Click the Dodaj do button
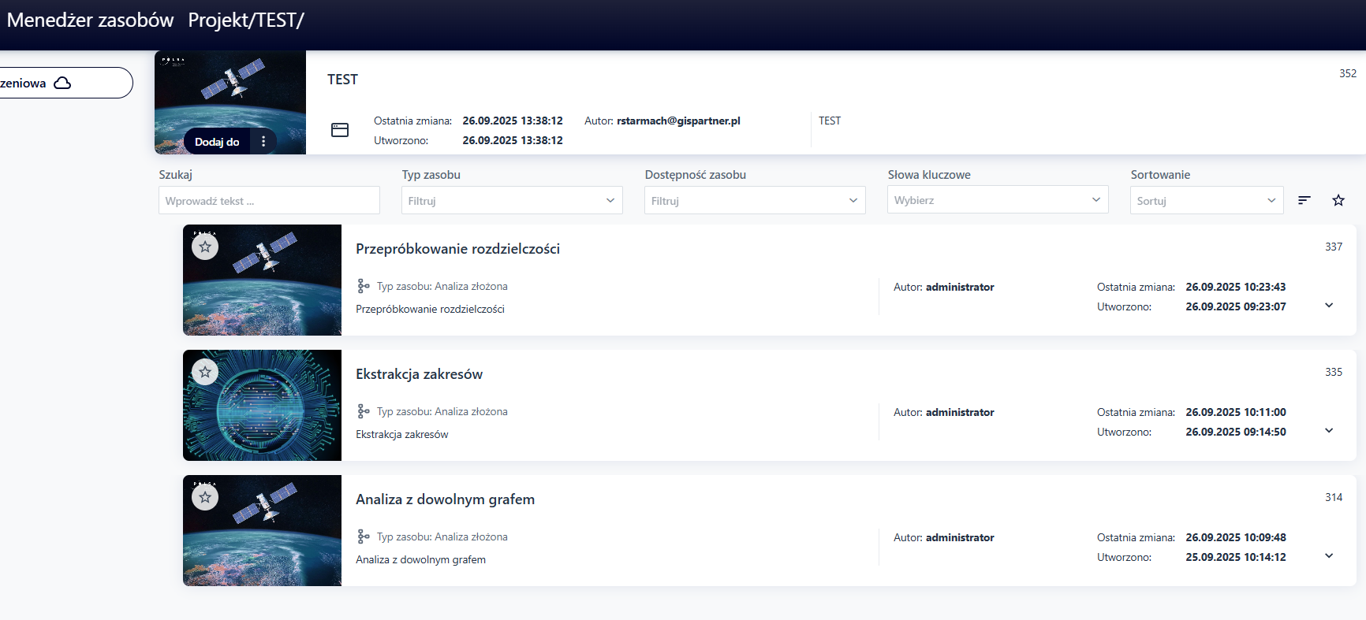This screenshot has height=620, width=1366. point(217,142)
